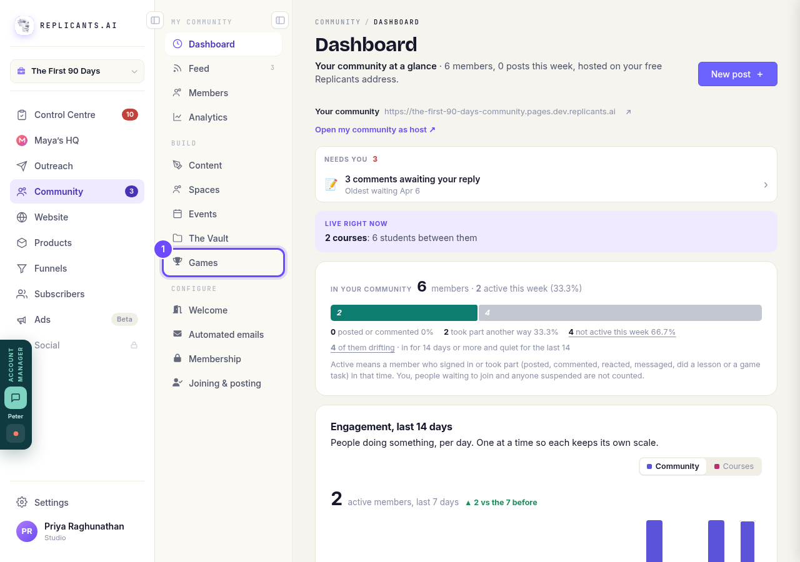Open Automated emails envelope icon
The image size is (800, 562).
coord(177,334)
